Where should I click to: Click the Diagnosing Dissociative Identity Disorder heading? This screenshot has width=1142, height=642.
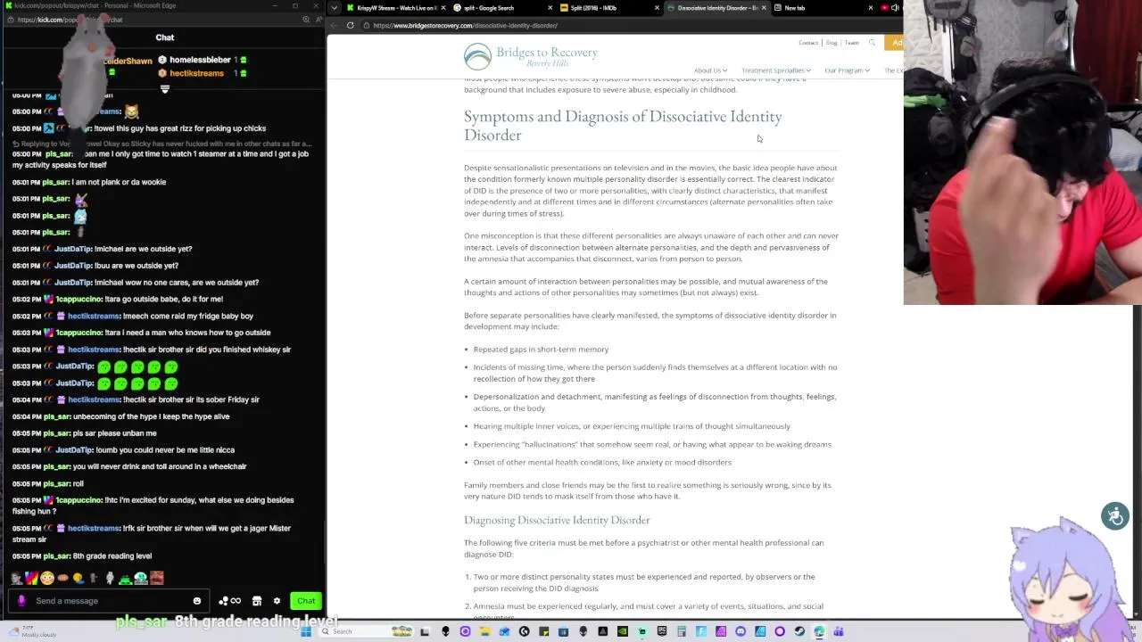point(557,520)
